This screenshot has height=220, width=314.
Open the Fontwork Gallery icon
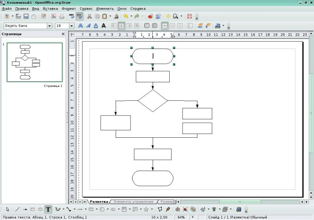(178, 209)
